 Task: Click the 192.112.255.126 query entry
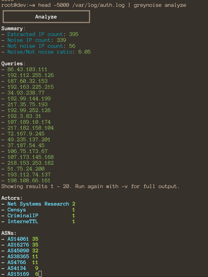(31, 75)
